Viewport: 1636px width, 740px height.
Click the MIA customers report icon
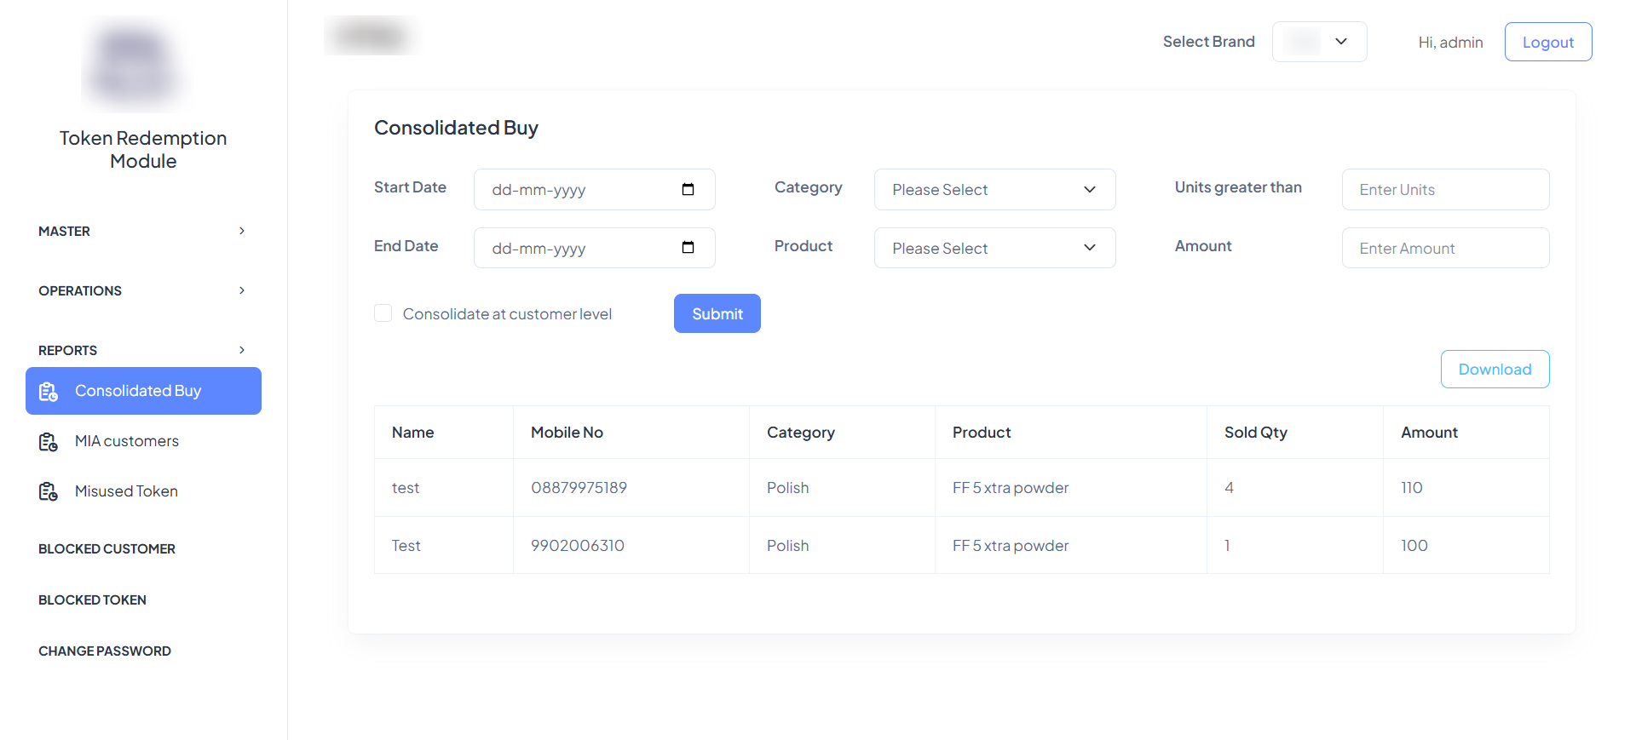pos(49,441)
